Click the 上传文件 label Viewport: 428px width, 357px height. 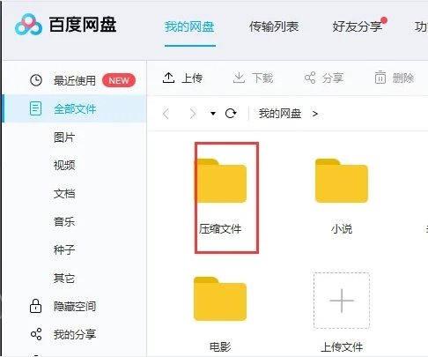point(342,347)
